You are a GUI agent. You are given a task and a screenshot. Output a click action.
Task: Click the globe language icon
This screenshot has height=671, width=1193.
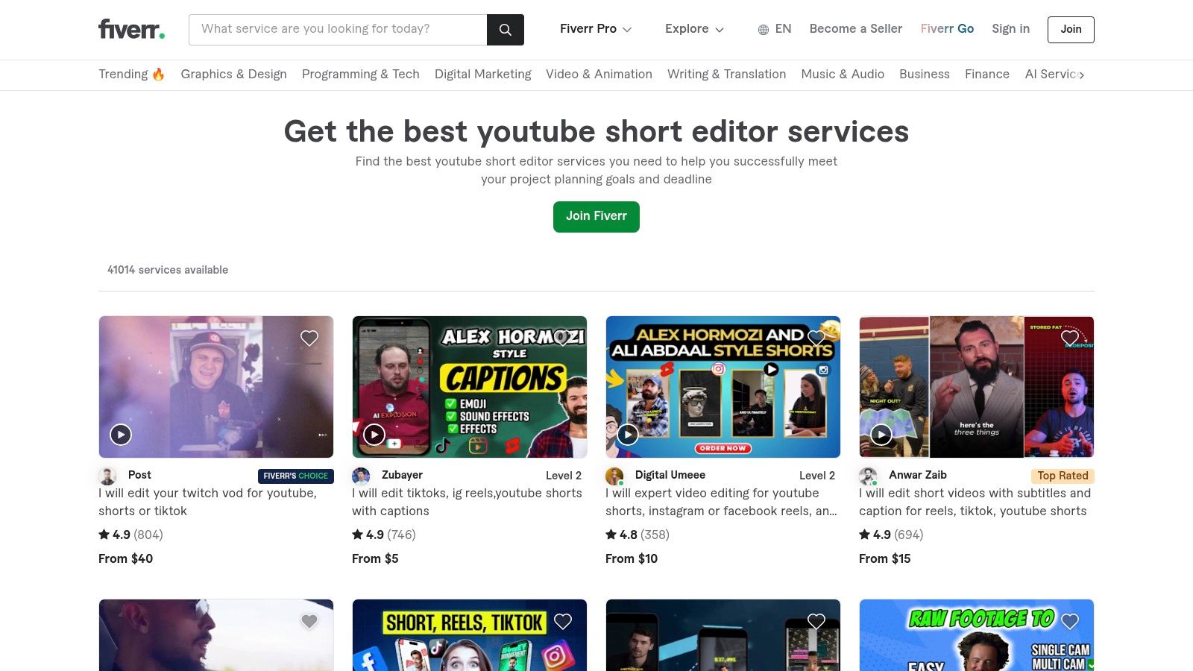click(x=764, y=30)
